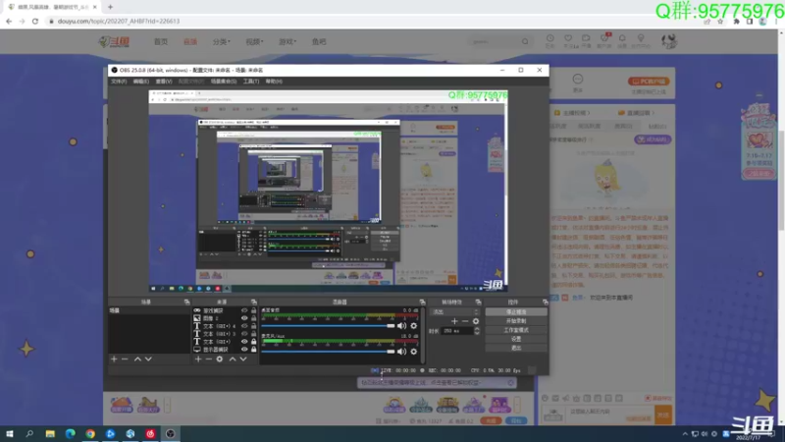Remove the selected source with the minus icon
This screenshot has width=785, height=442.
[209, 359]
